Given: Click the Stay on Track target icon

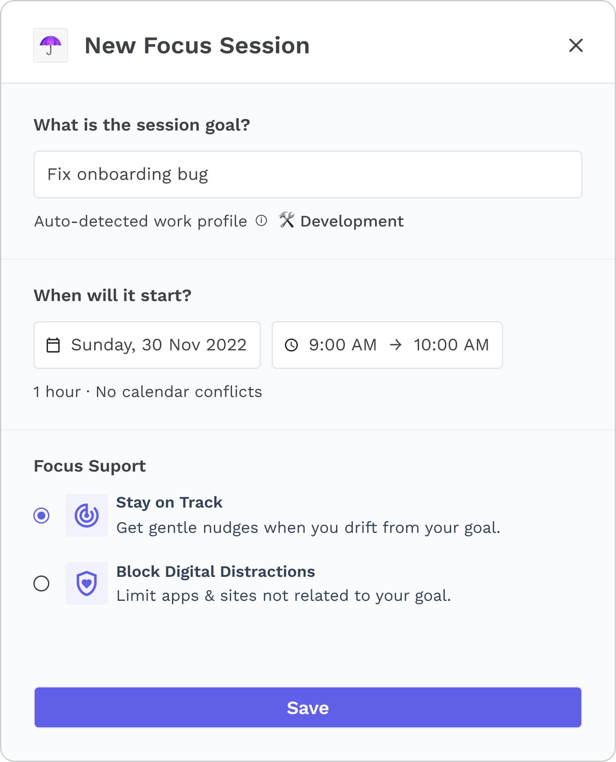Looking at the screenshot, I should pos(87,516).
